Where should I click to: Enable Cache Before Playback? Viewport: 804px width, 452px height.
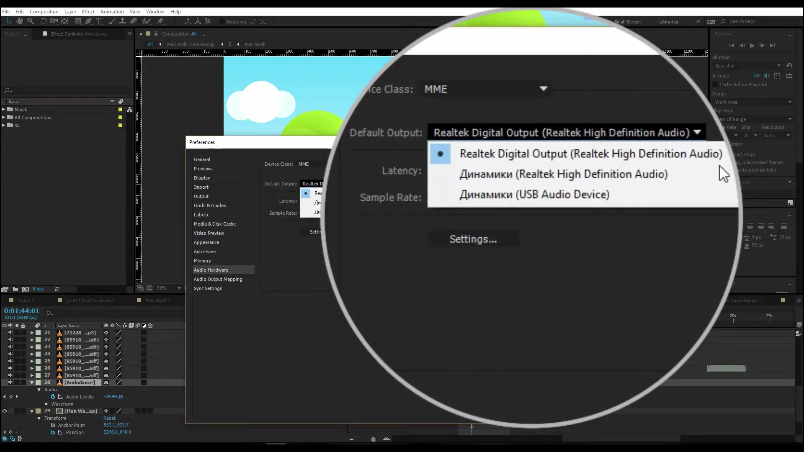pyautogui.click(x=715, y=85)
